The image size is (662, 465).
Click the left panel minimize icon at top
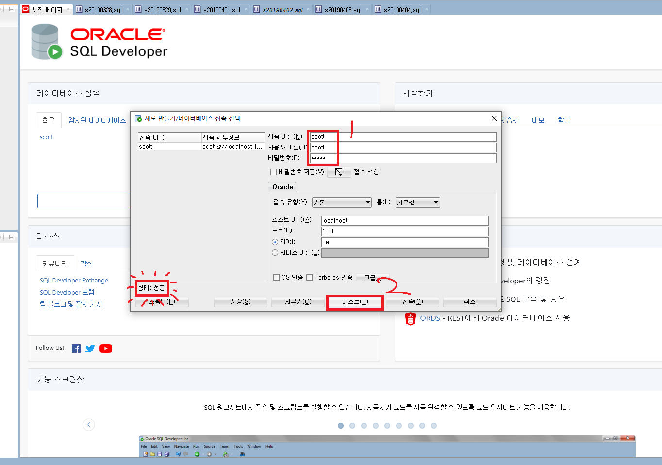click(12, 9)
